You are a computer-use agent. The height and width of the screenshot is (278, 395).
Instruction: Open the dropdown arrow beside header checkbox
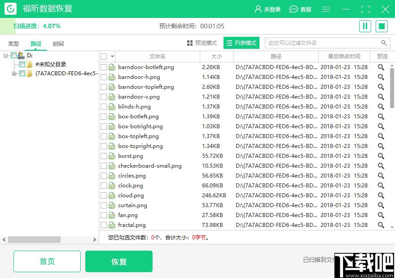point(112,56)
